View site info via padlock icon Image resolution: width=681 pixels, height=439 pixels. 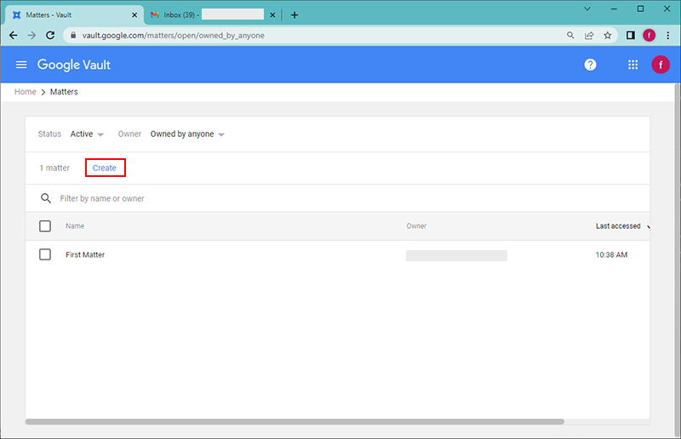click(x=73, y=35)
